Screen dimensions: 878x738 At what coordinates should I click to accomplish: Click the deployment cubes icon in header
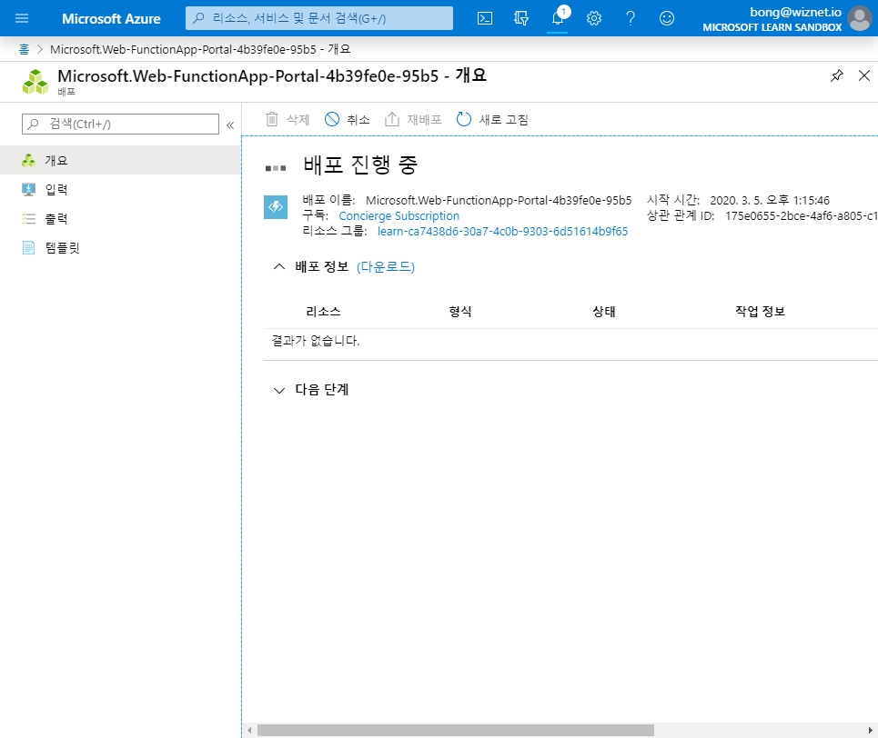[x=35, y=82]
